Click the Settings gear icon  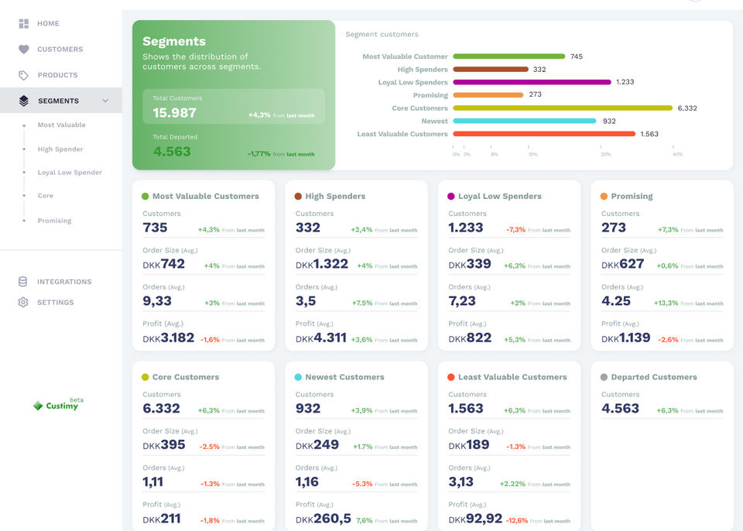point(22,302)
